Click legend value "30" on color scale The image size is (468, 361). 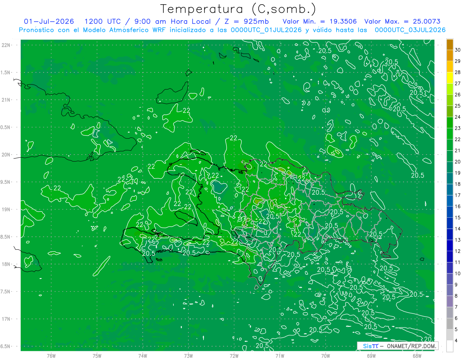point(458,50)
